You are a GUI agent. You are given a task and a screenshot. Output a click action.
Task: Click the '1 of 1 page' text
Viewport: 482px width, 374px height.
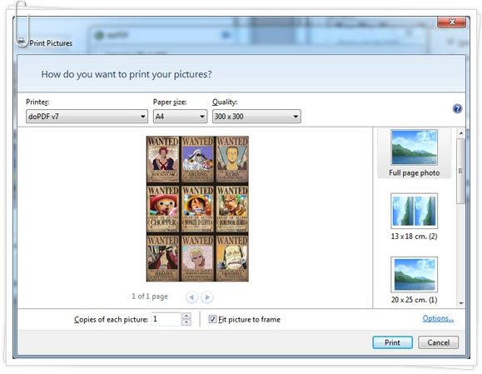click(x=150, y=297)
